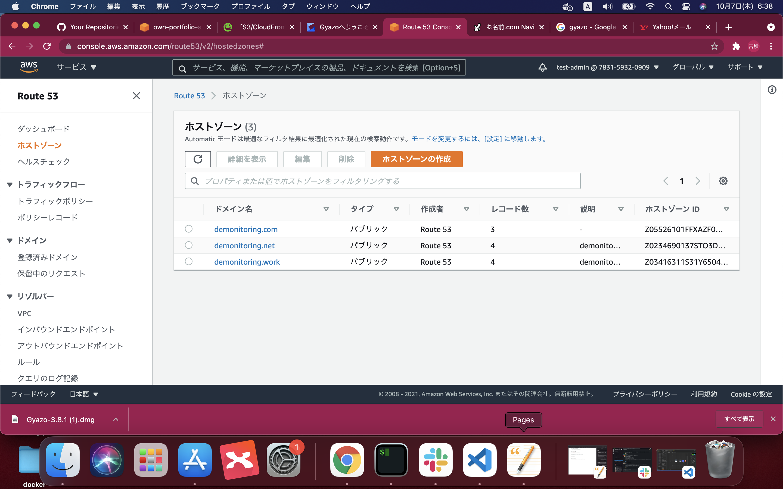Open Chrome extensions from the puzzle icon
Viewport: 783px width, 489px height.
point(736,46)
